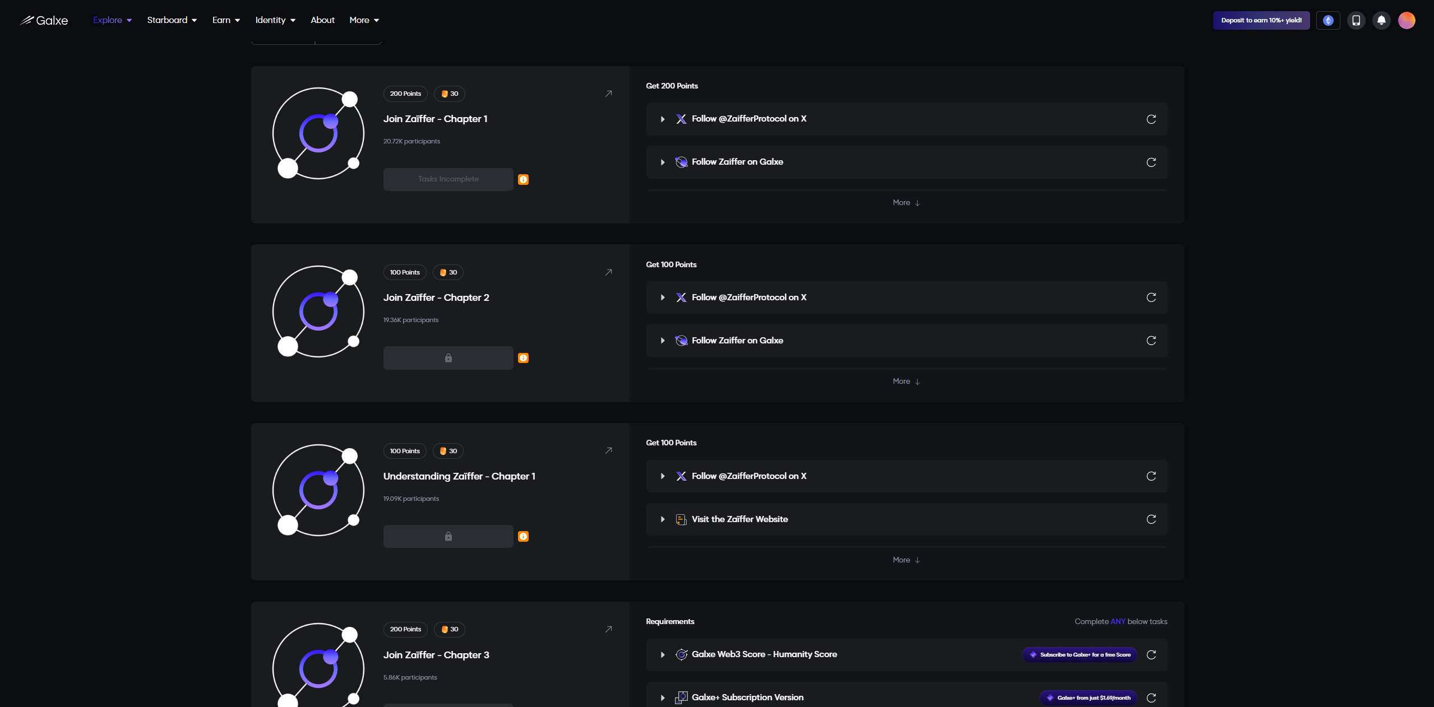Image resolution: width=1434 pixels, height=707 pixels.
Task: Click the mobile device icon in header
Action: pos(1356,21)
